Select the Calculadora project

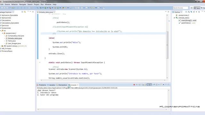tap(6, 20)
